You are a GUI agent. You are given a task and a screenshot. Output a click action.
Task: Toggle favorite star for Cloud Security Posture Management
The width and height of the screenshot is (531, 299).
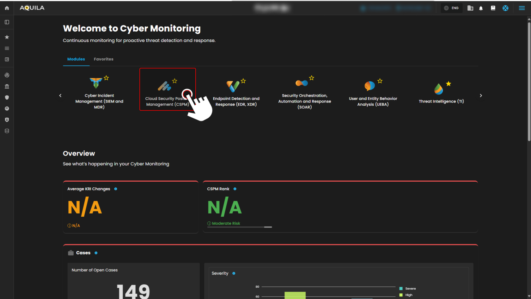click(x=174, y=81)
